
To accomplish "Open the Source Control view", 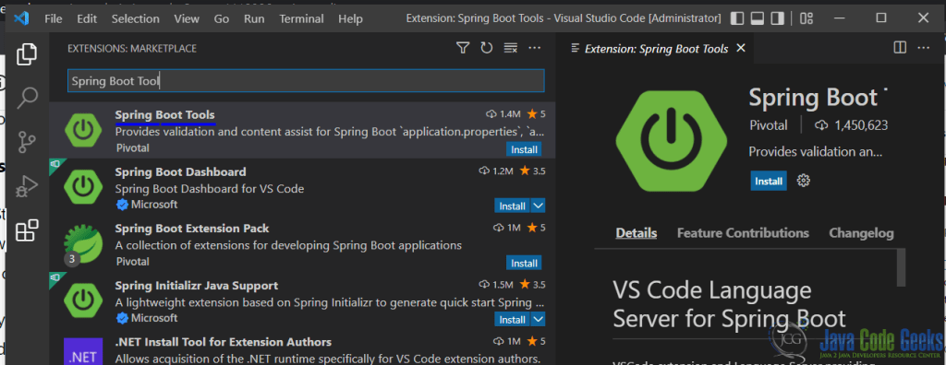I will 27,142.
